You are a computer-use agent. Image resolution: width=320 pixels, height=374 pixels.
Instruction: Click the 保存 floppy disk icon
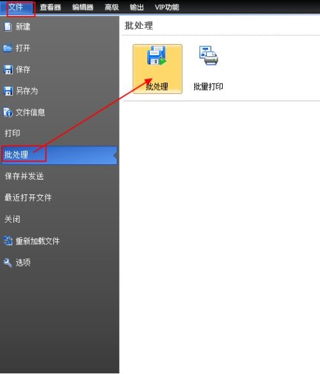click(x=8, y=69)
